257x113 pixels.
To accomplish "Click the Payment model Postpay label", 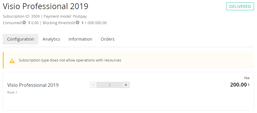I will point(65,16).
